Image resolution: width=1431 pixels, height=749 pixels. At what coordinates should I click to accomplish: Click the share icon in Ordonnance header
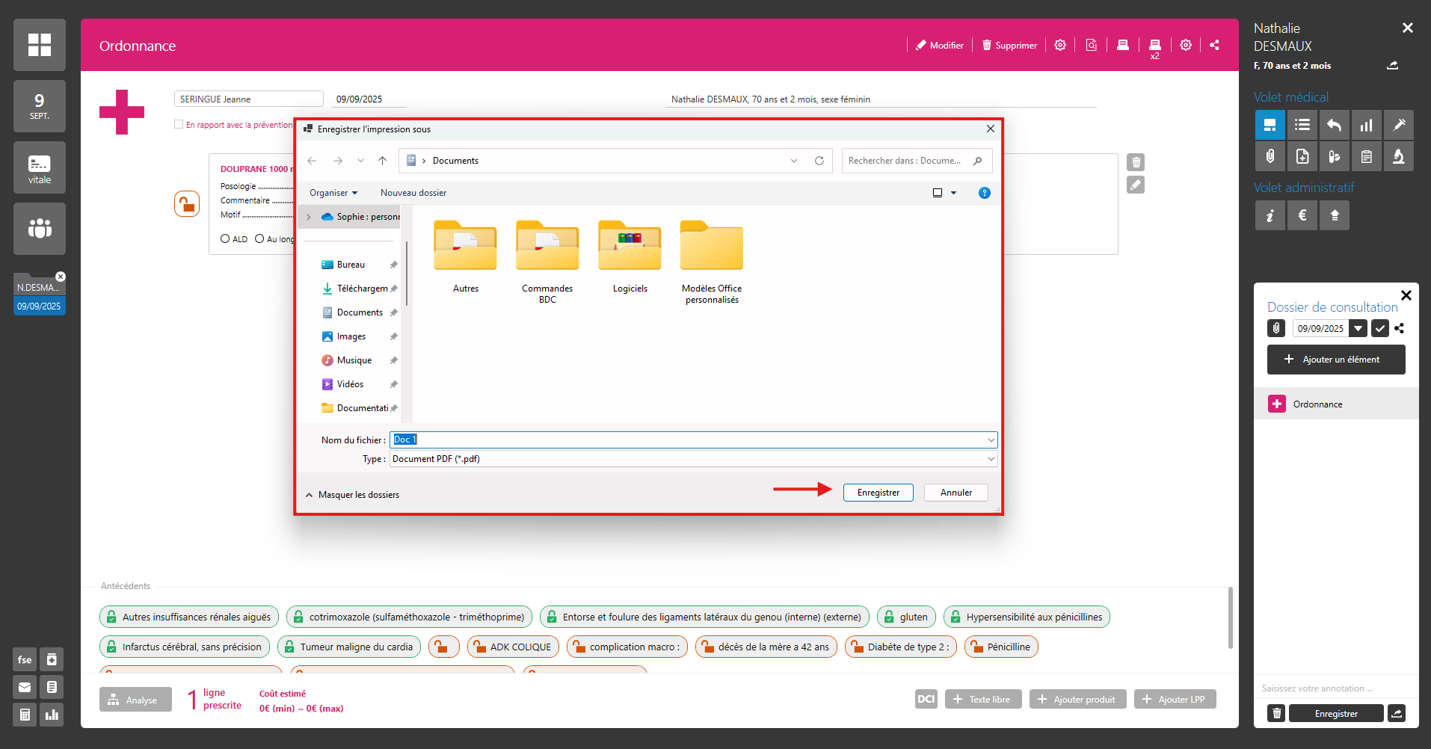[1214, 45]
